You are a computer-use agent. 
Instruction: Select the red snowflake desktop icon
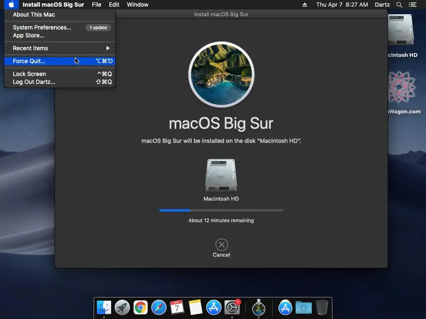(401, 87)
